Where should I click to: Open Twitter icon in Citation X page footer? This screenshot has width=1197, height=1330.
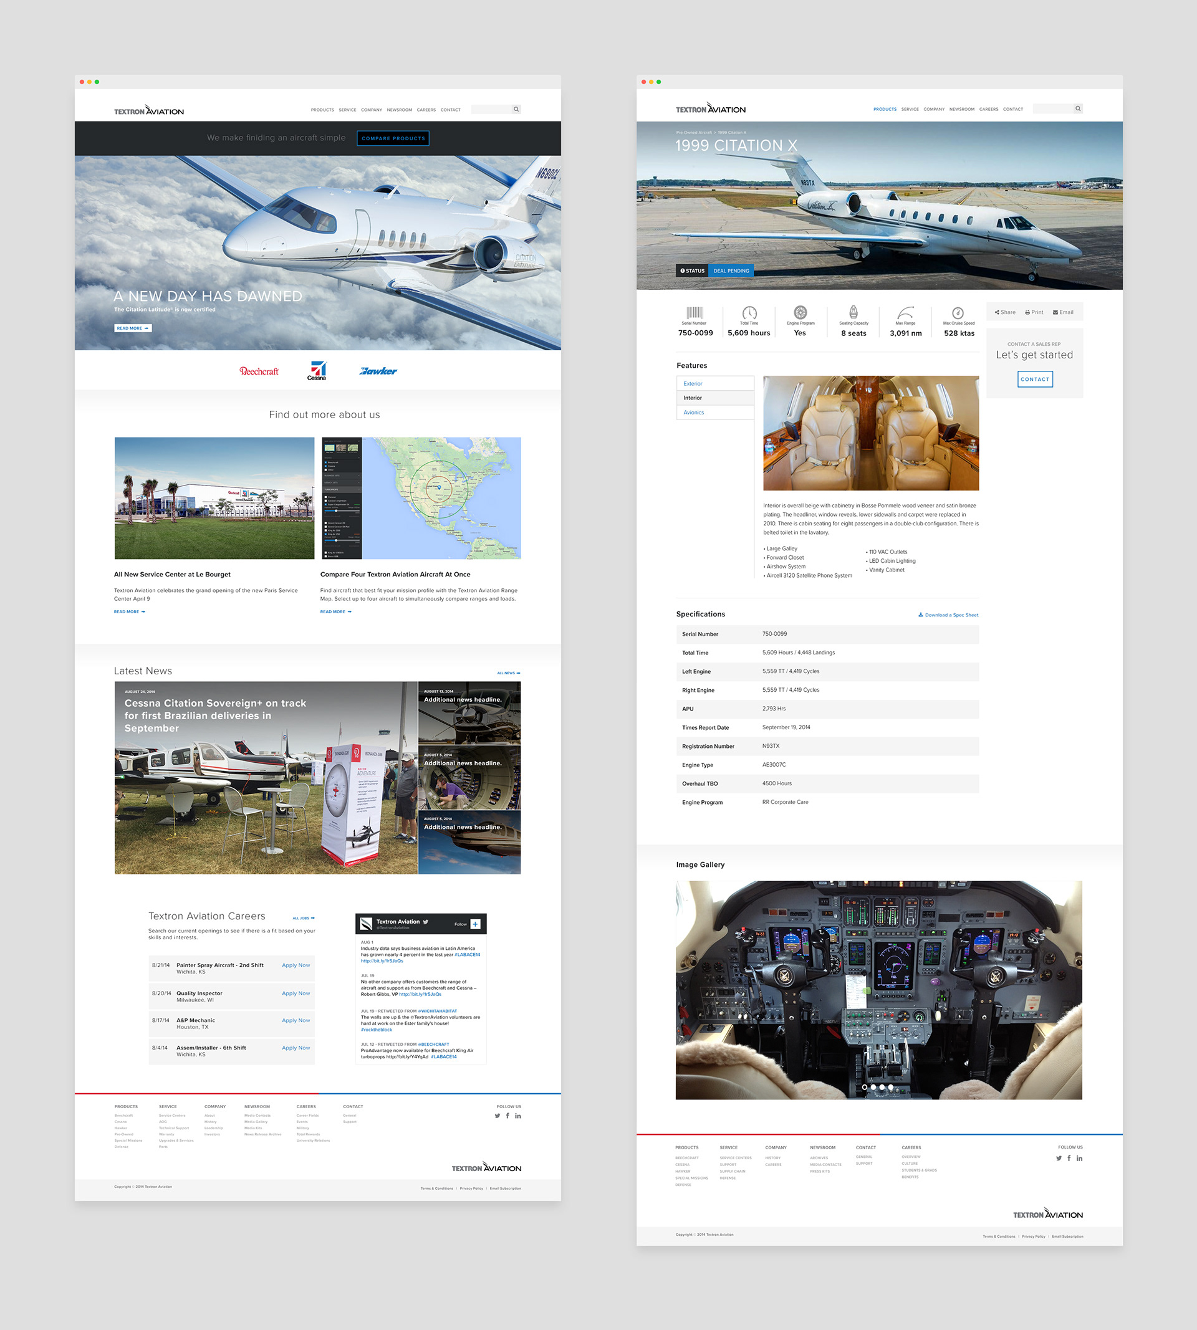[1059, 1159]
